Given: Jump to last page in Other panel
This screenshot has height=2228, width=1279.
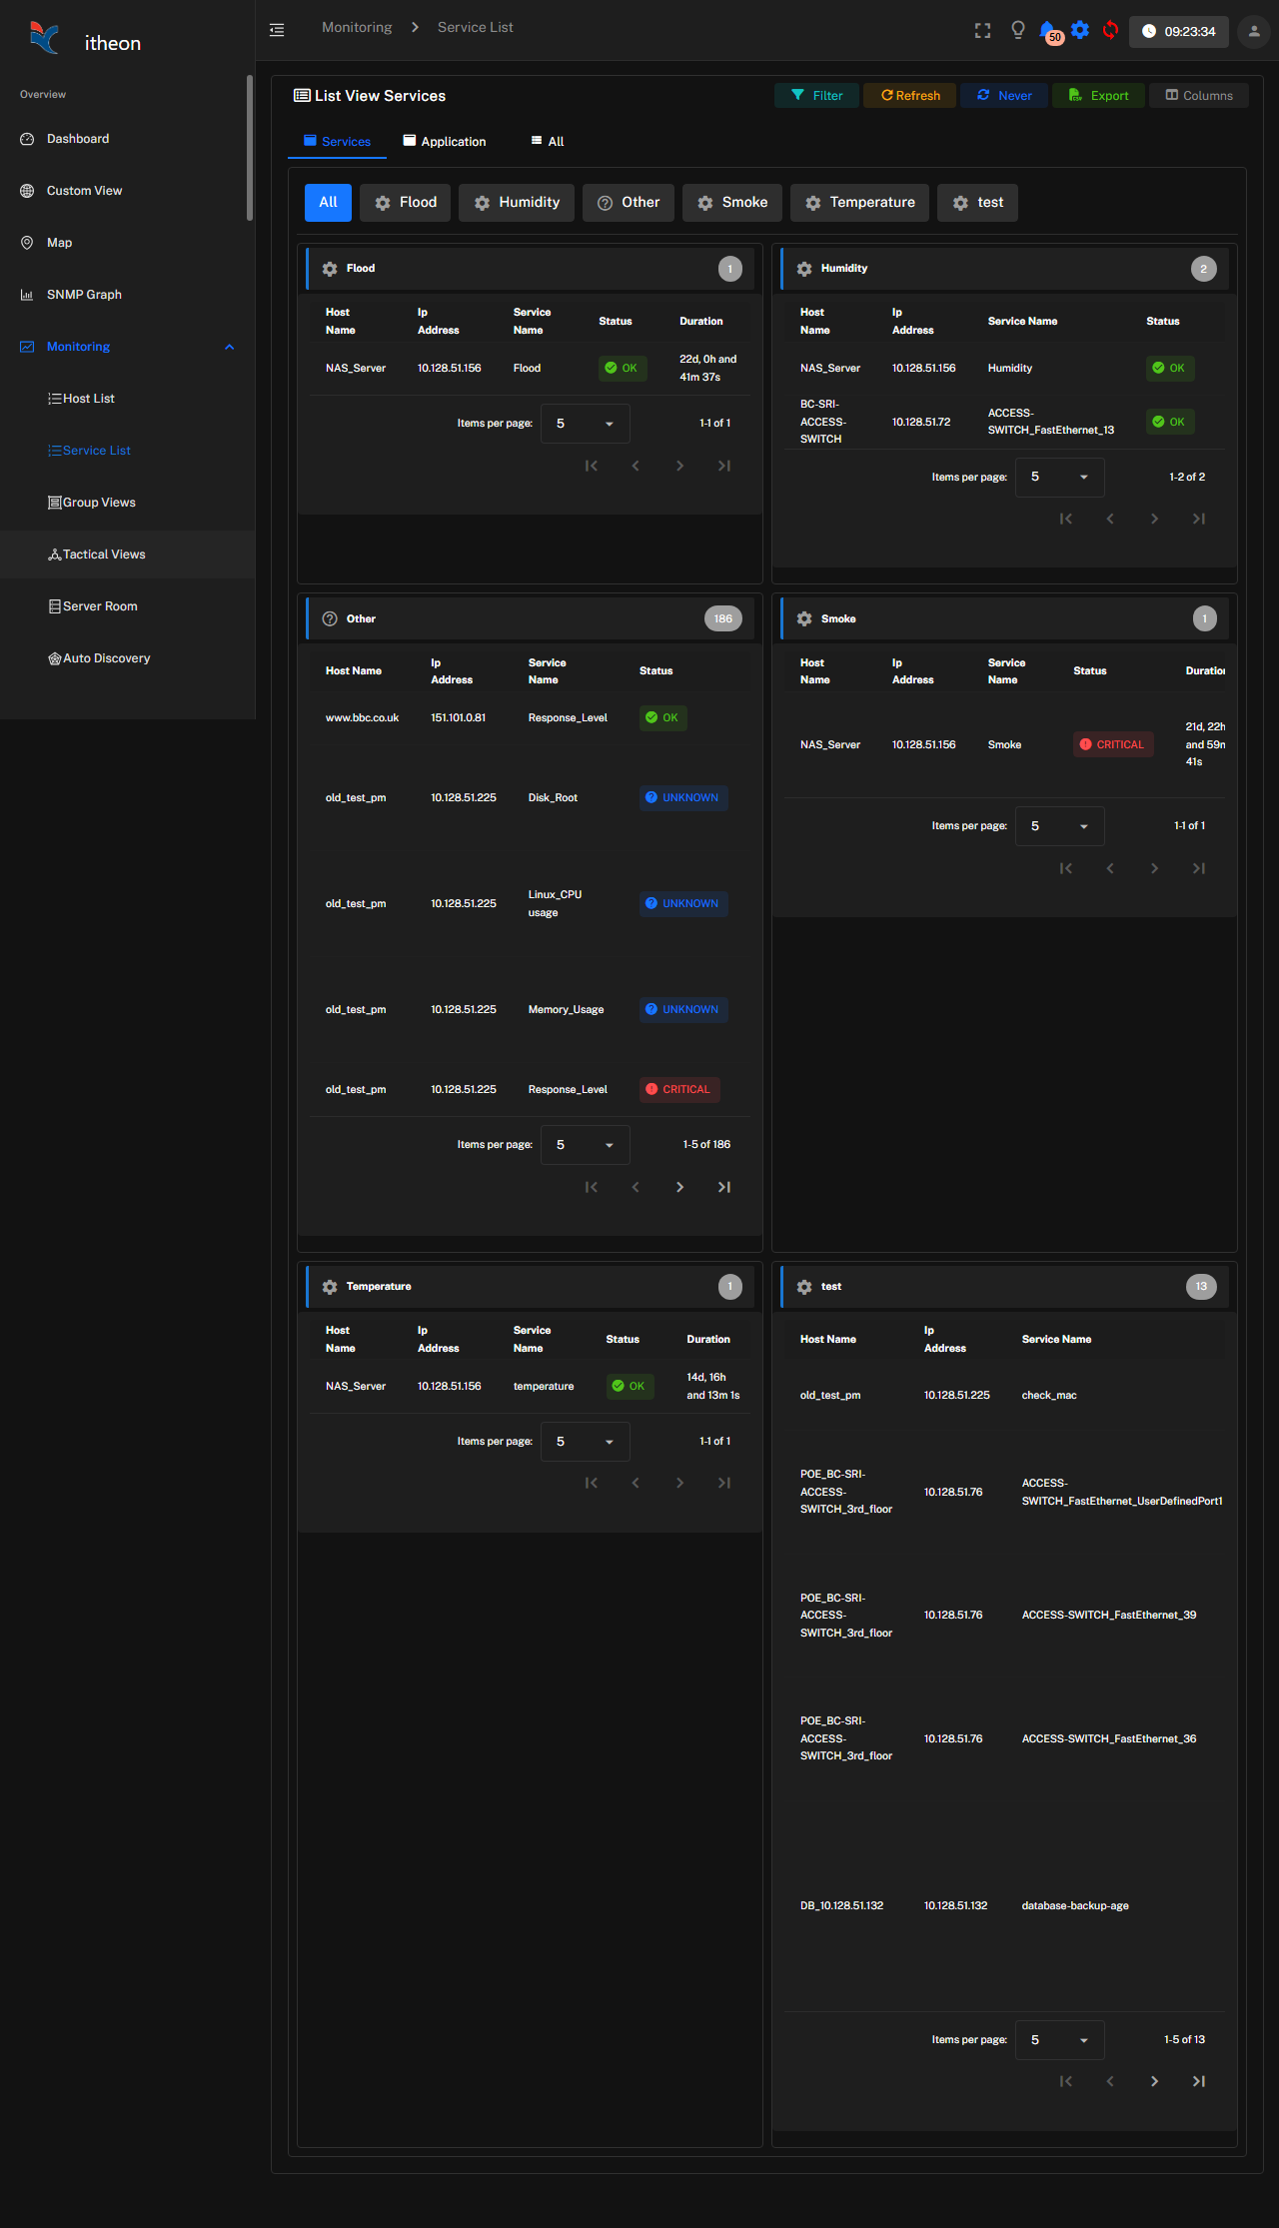Looking at the screenshot, I should point(724,1187).
